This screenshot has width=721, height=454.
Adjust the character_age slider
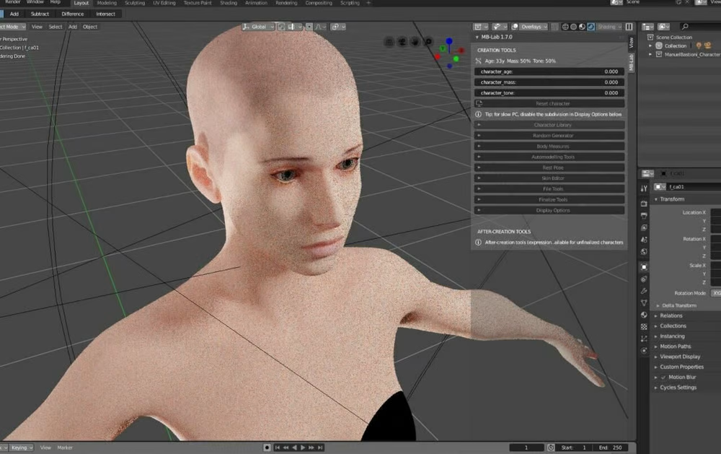click(x=550, y=71)
